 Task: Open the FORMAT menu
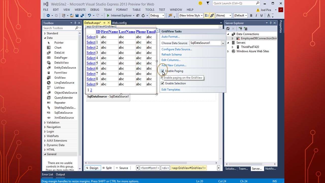pos(122,10)
